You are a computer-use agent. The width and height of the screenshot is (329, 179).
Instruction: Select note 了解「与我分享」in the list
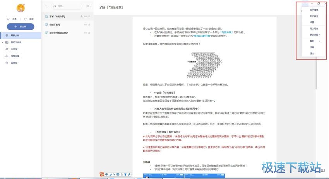[x=68, y=16]
